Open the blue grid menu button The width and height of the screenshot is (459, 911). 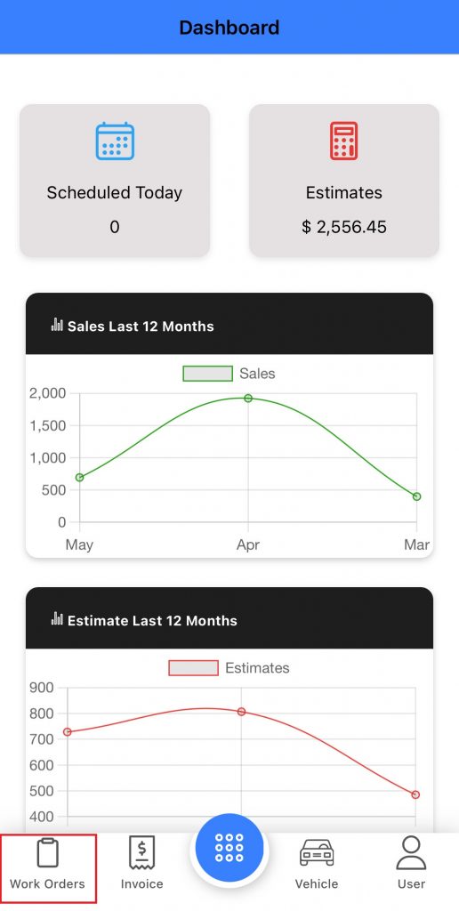tap(229, 848)
